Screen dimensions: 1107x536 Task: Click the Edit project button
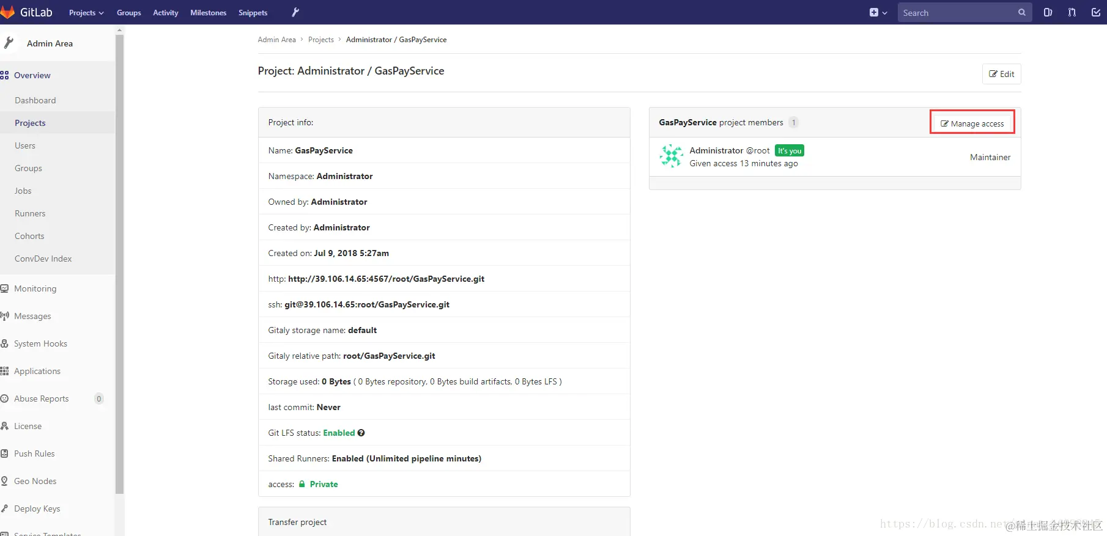[x=1002, y=74]
